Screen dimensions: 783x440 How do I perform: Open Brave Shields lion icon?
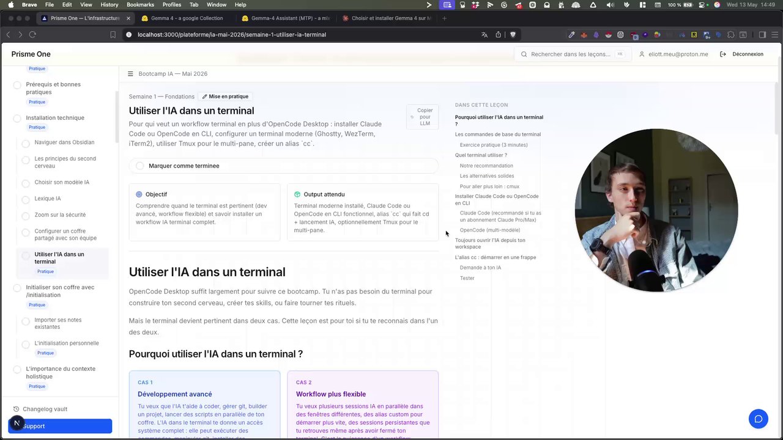[513, 35]
